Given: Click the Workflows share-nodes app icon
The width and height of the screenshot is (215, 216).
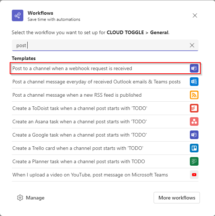Looking at the screenshot, I should 18,15.
